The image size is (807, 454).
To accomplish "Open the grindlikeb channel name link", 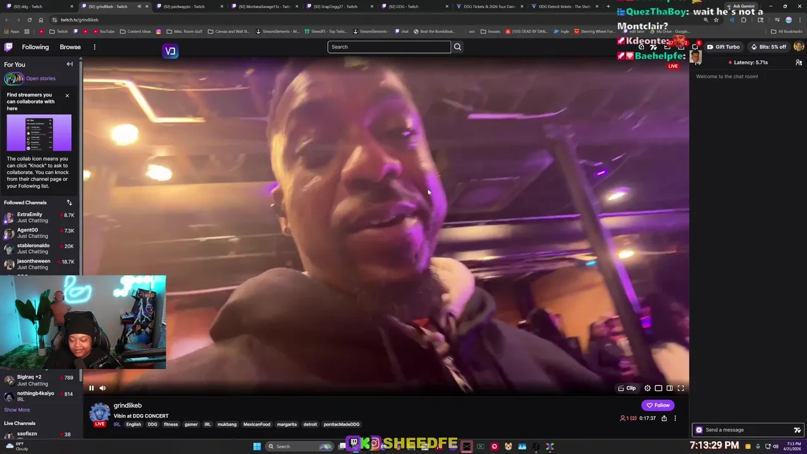I will coord(127,405).
